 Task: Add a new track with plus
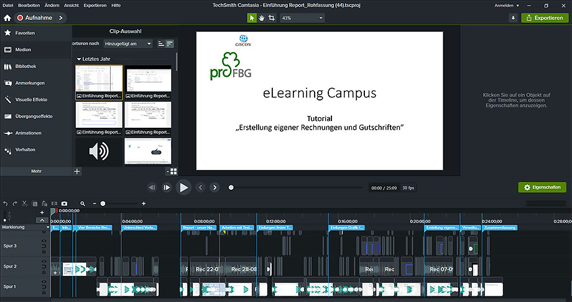pos(42,213)
